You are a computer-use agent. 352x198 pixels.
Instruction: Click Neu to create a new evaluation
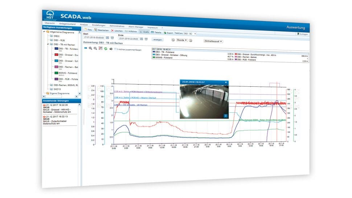pos(88,30)
